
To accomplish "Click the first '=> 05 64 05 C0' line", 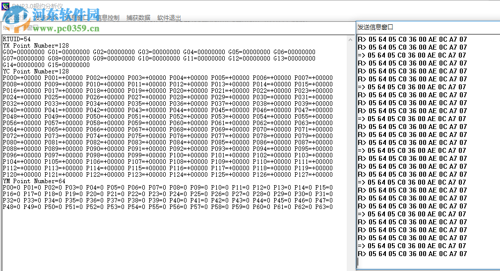I will [412, 56].
